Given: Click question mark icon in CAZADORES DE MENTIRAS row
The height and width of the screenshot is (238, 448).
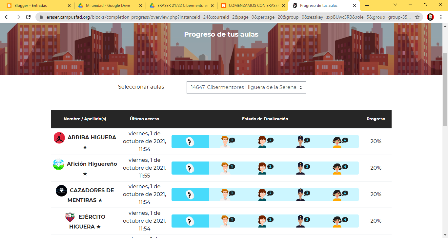Looking at the screenshot, I should click(190, 195).
